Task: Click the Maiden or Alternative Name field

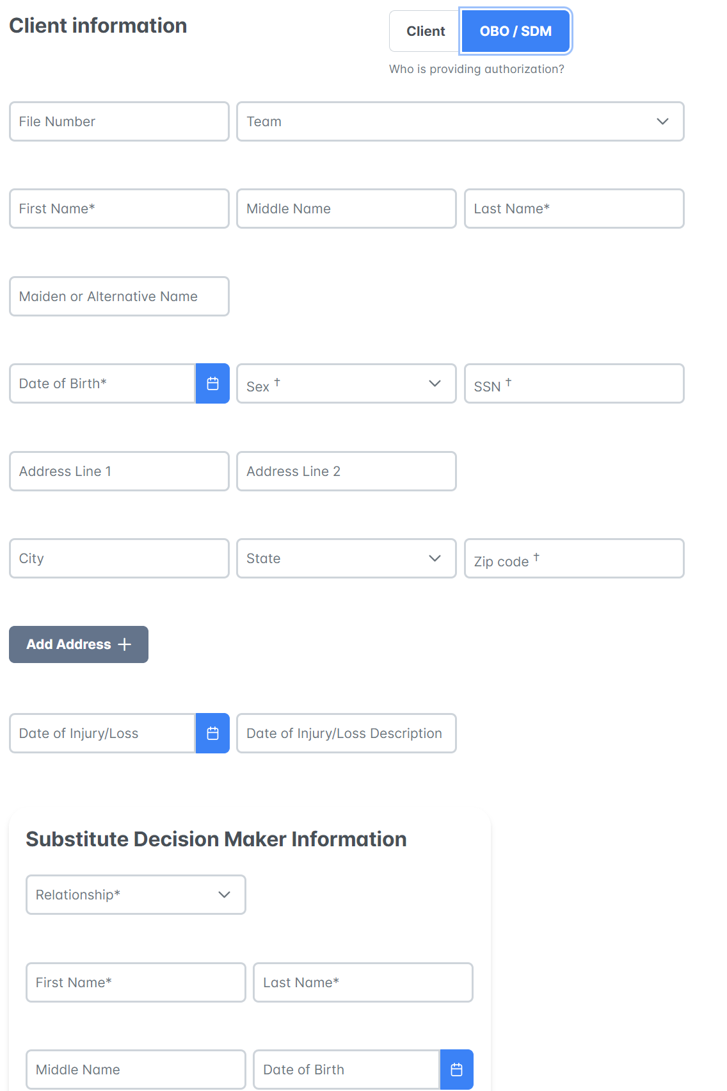Action: [x=119, y=297]
